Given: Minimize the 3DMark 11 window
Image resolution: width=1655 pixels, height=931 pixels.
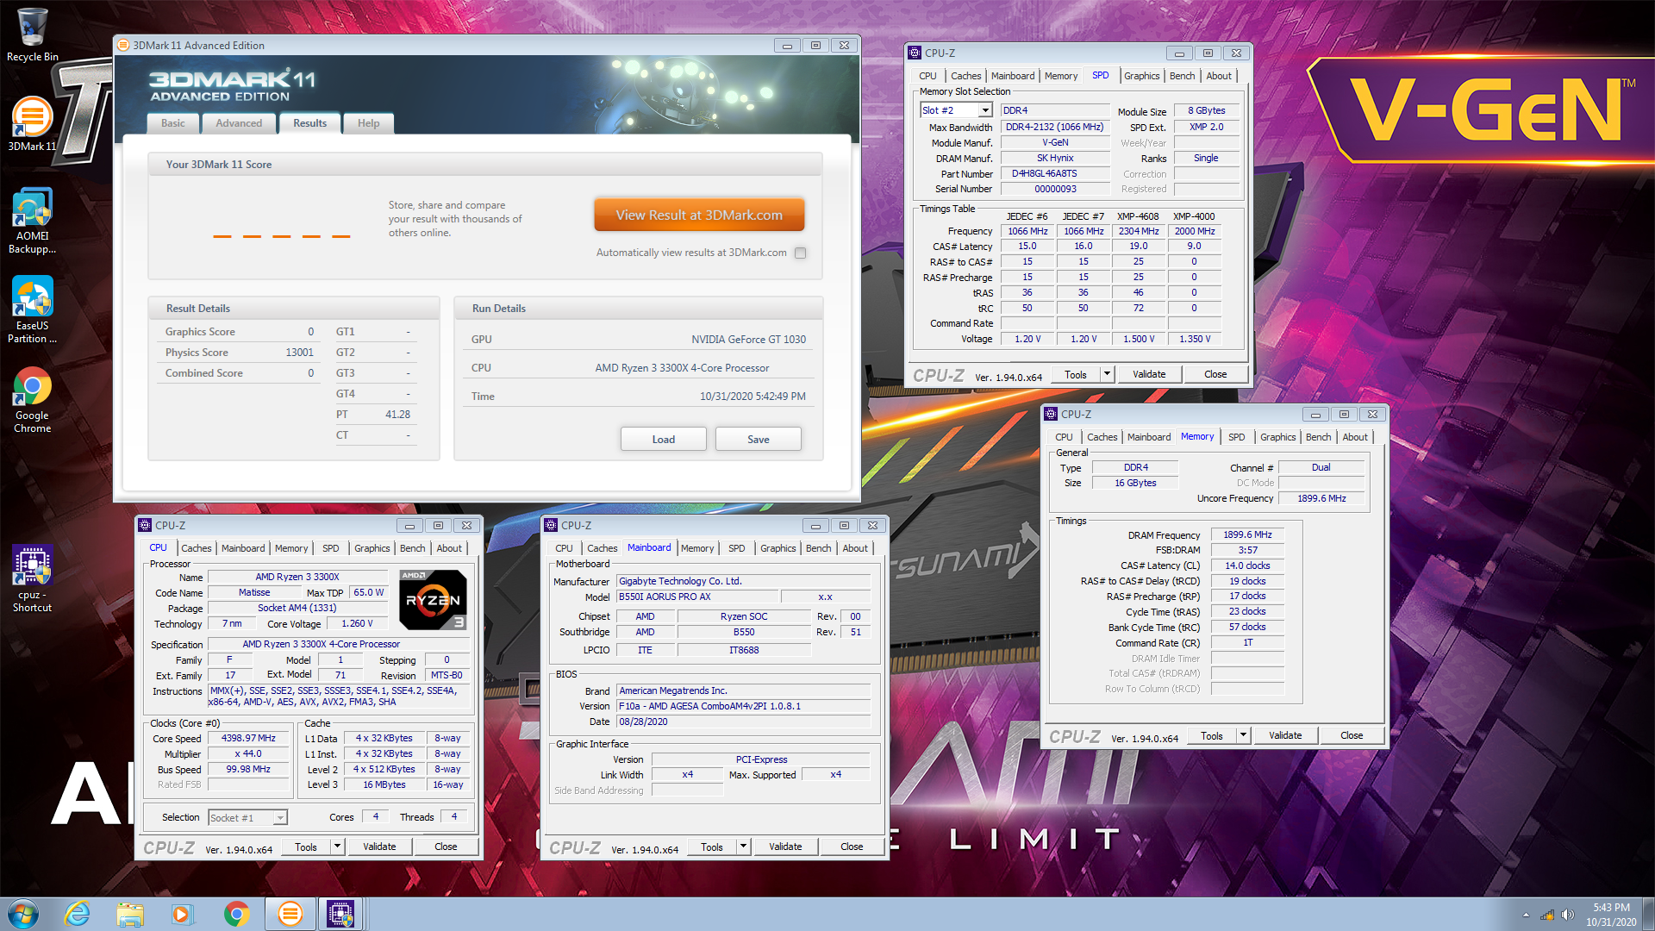Looking at the screenshot, I should pyautogui.click(x=787, y=45).
